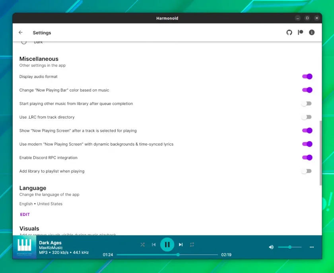
Task: Open the Patreon support icon
Action: tap(300, 32)
